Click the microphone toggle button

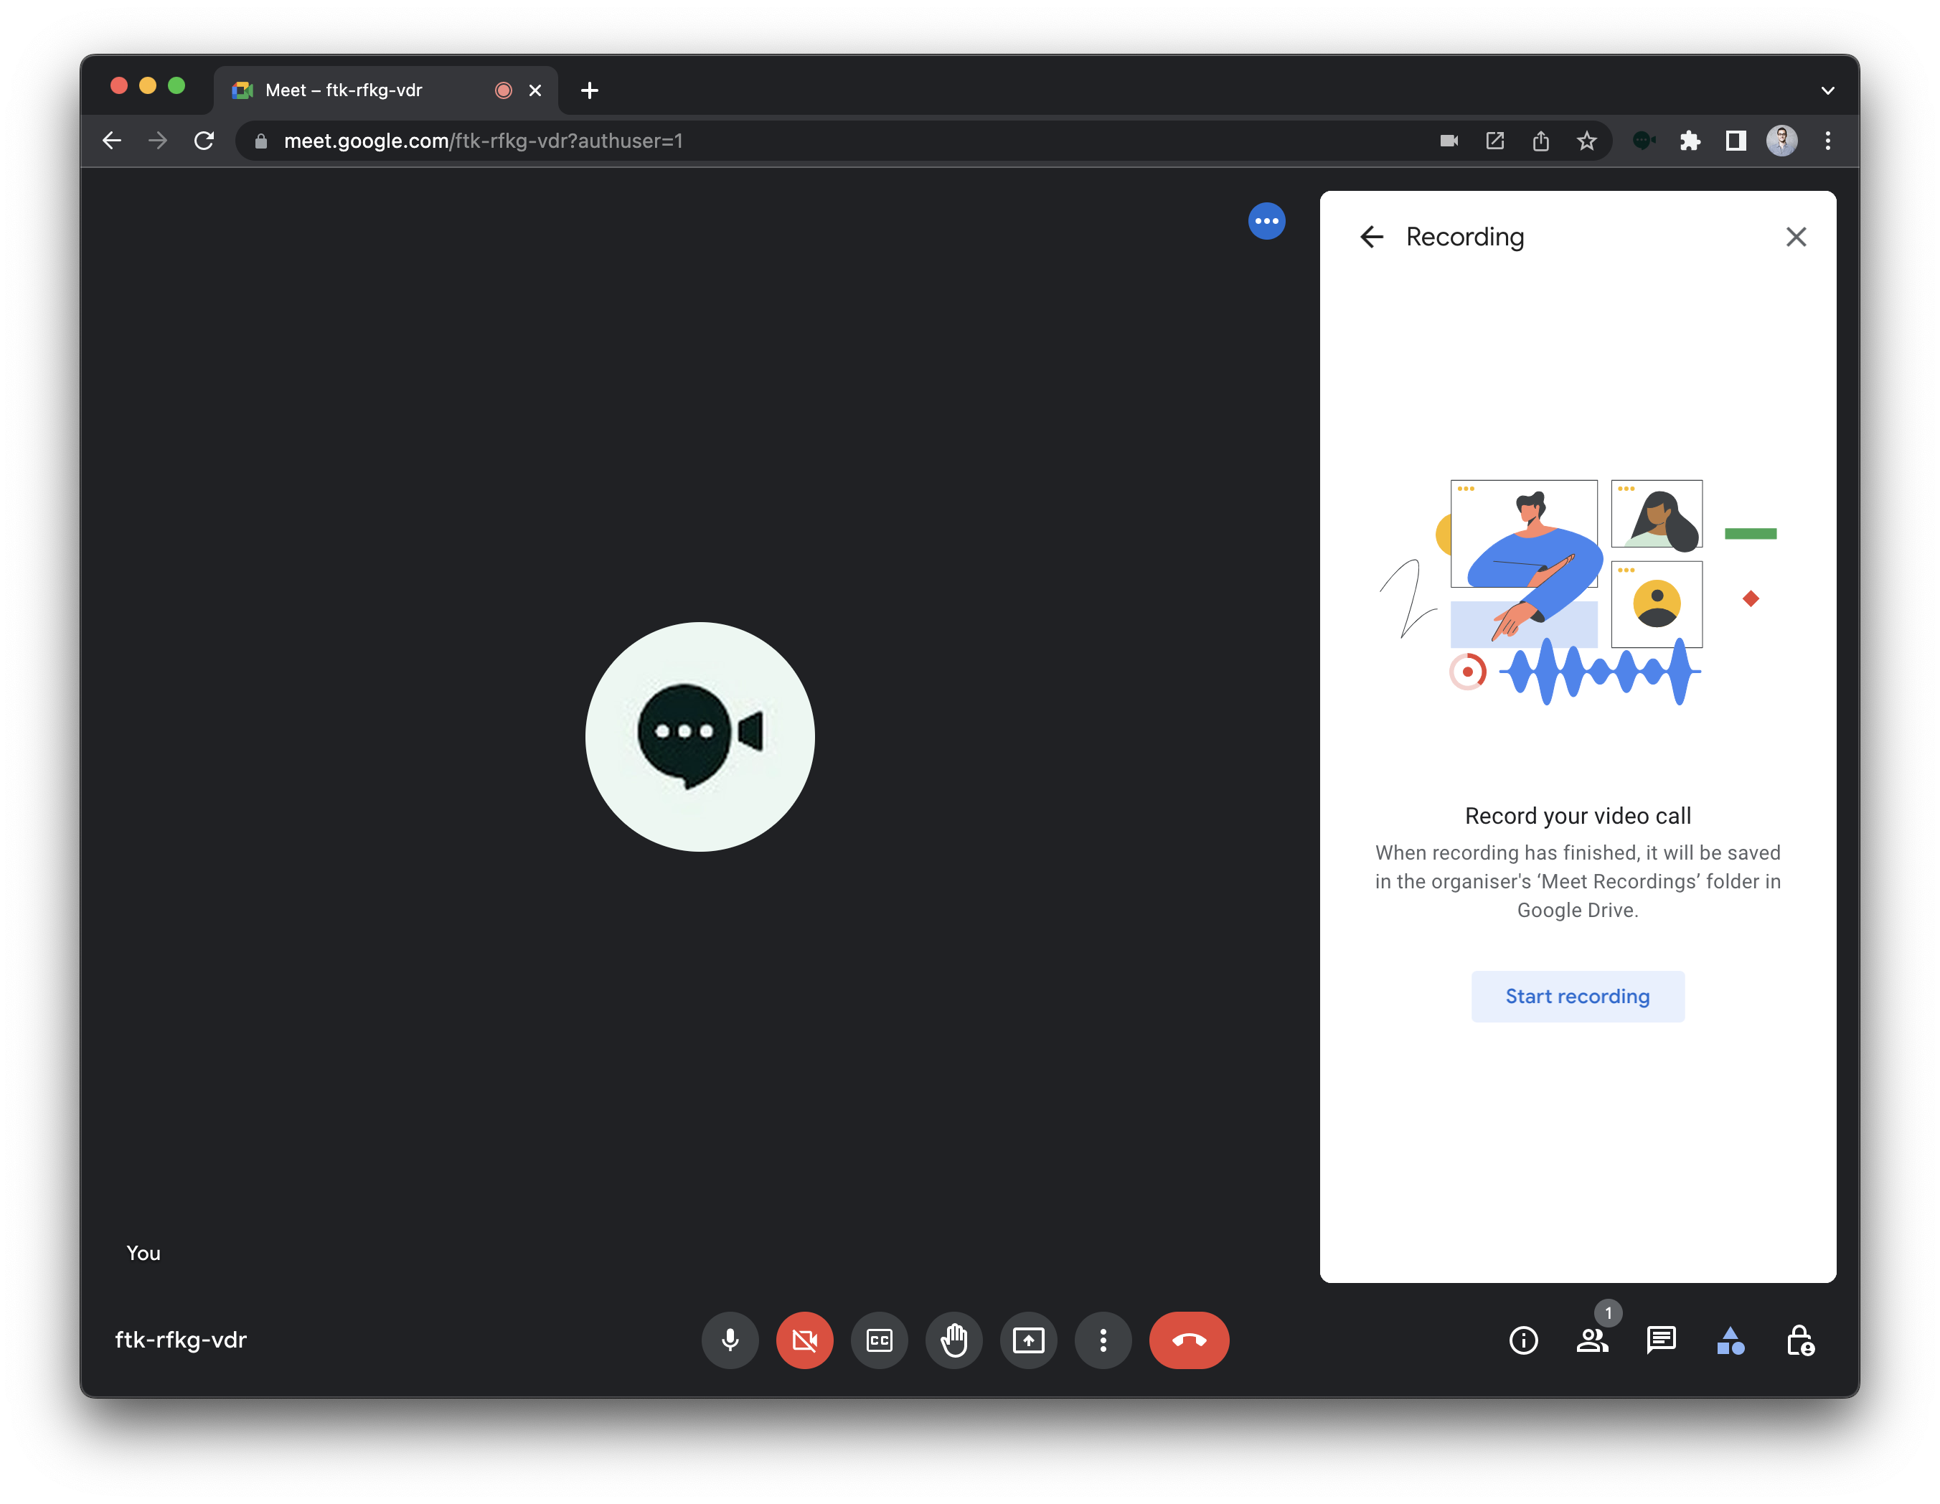tap(729, 1340)
